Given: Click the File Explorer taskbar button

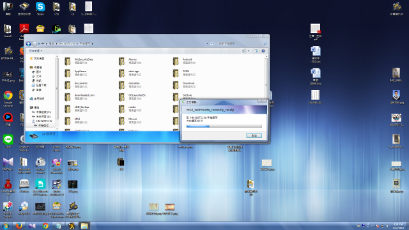Looking at the screenshot, I should (x=84, y=226).
